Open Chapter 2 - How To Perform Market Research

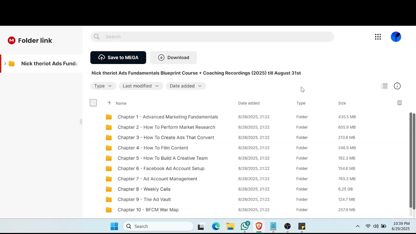click(166, 127)
